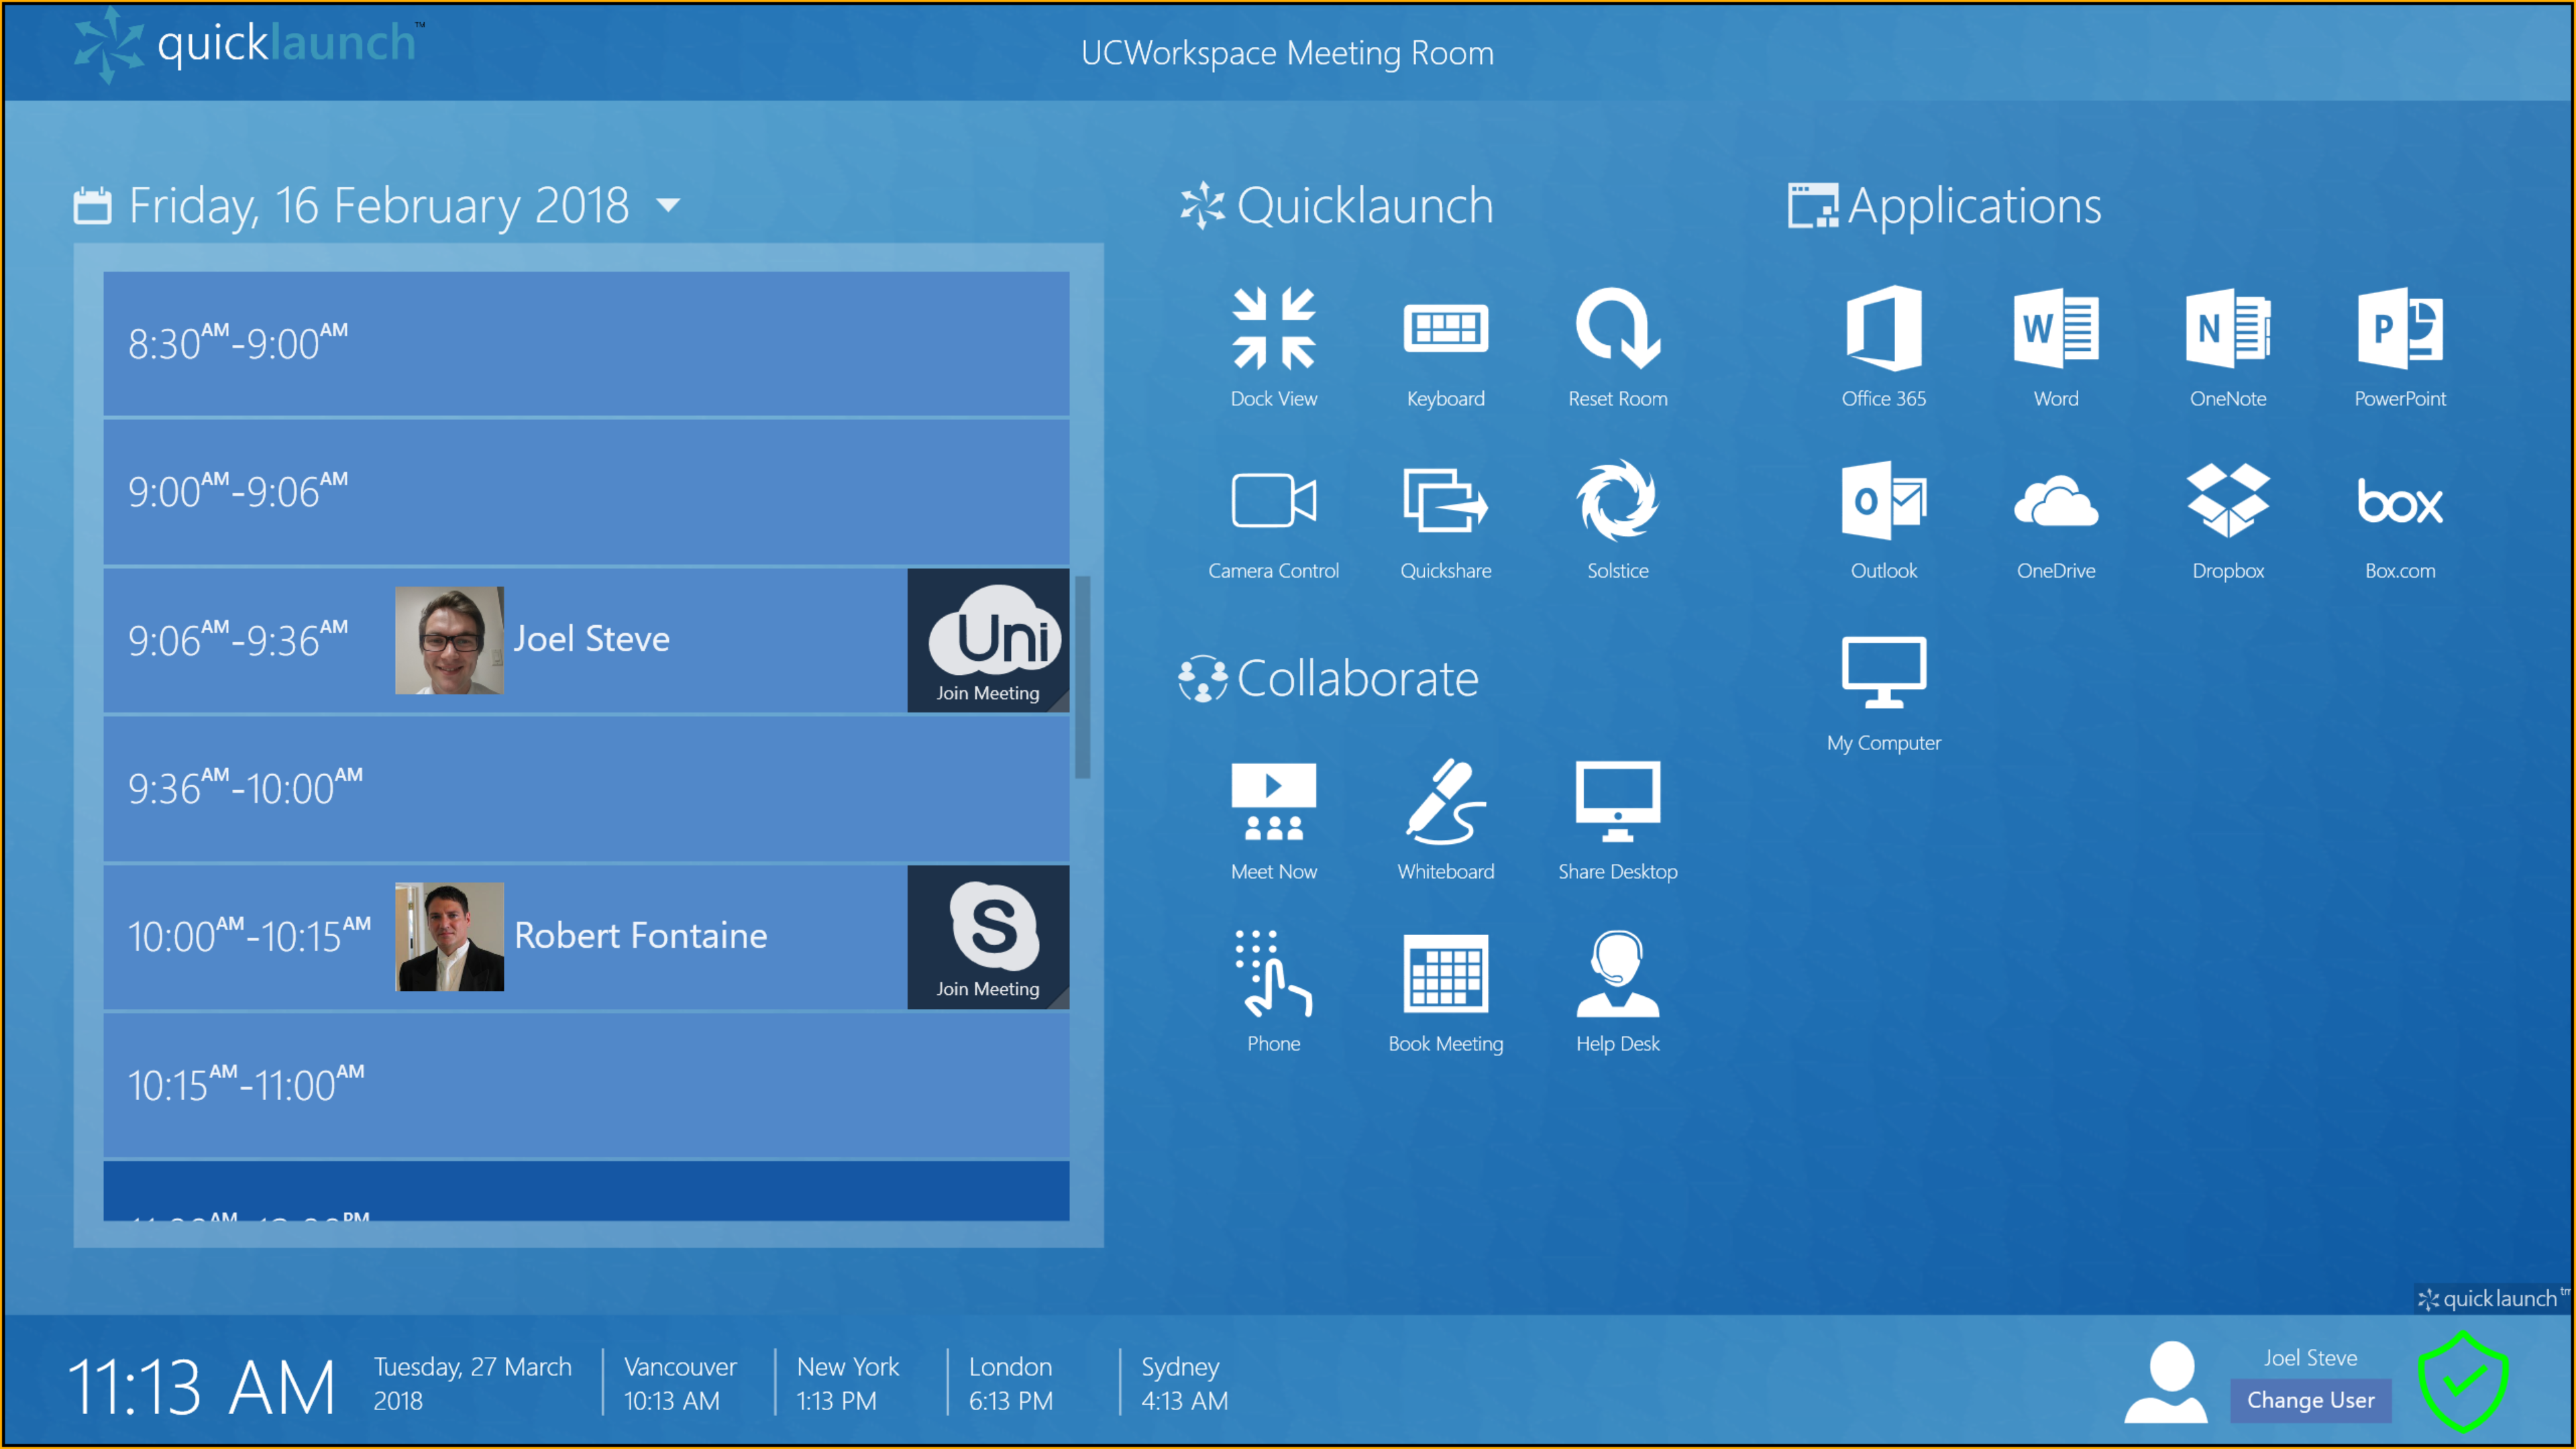Click the New York 1:13 PM time
Viewport: 2576px width, 1449px height.
coord(848,1383)
